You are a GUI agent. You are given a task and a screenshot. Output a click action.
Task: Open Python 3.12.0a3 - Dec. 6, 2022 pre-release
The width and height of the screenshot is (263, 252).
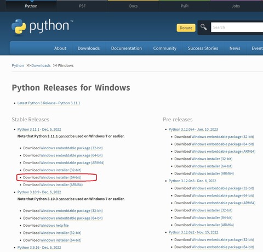(192, 181)
